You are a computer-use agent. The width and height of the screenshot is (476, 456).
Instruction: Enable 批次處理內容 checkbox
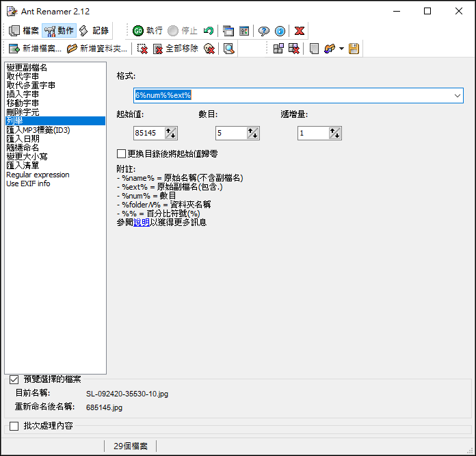[x=14, y=426]
